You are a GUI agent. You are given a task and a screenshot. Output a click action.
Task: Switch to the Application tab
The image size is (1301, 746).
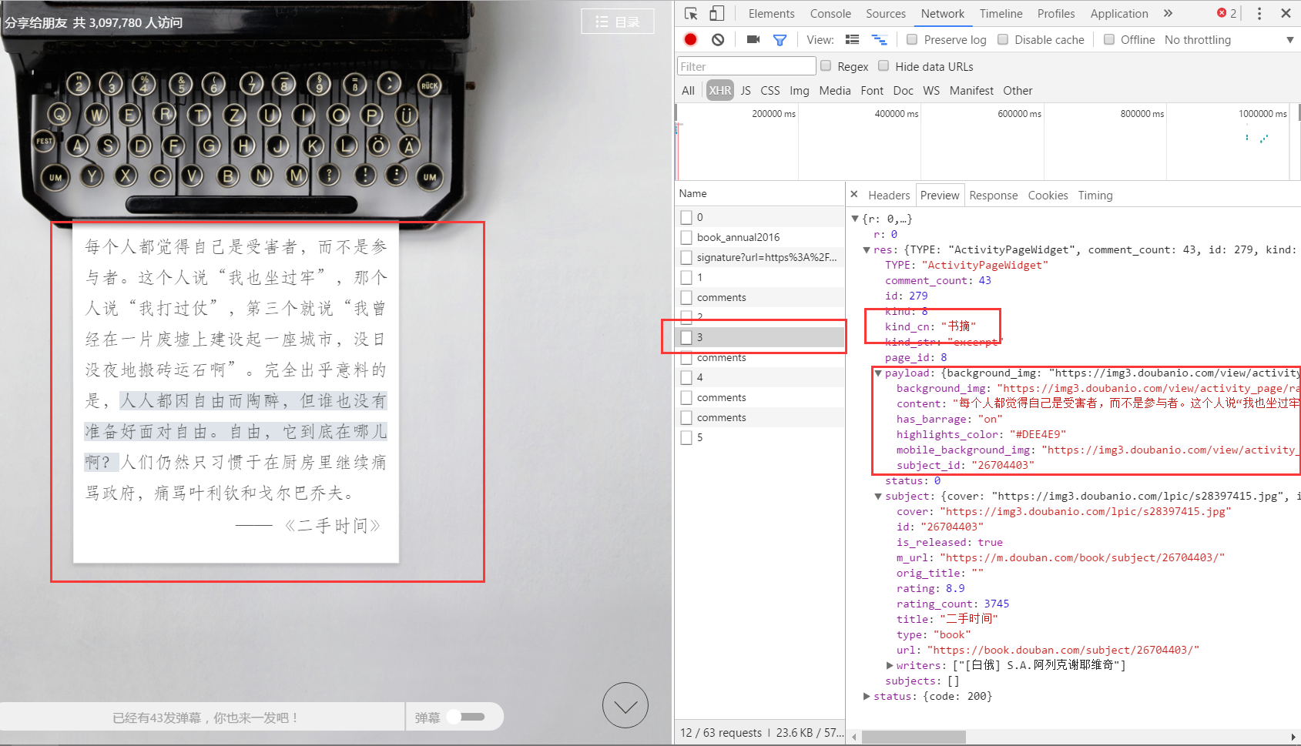(x=1119, y=14)
